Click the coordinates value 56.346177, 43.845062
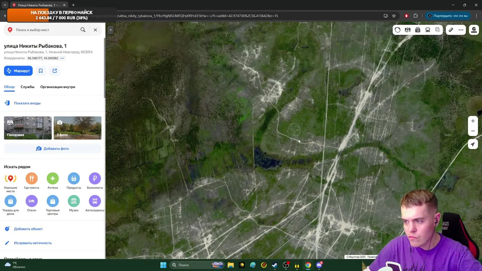Viewport: 482px width, 271px height. pos(43,58)
